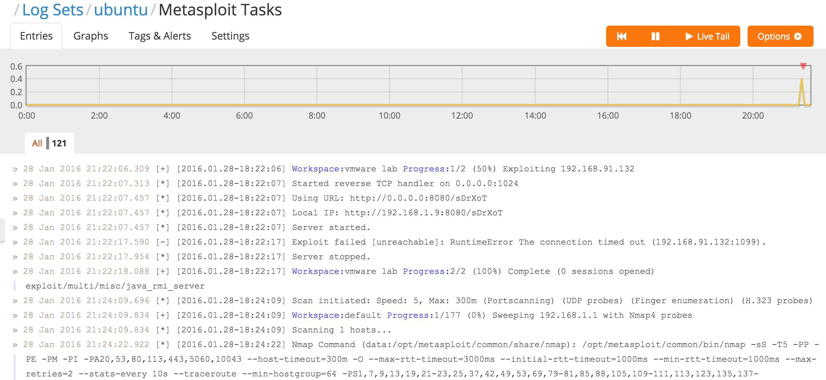Click Progress link in 2/2 Complete entry
The image size is (826, 380).
pos(426,271)
